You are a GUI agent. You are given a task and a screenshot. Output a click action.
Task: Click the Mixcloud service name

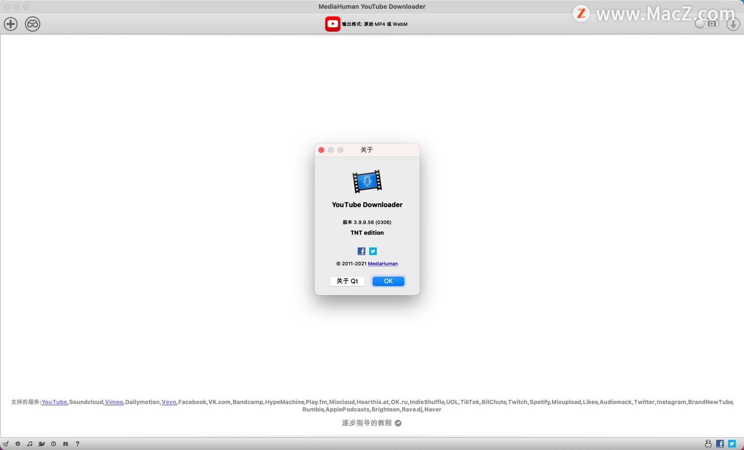tap(342, 402)
